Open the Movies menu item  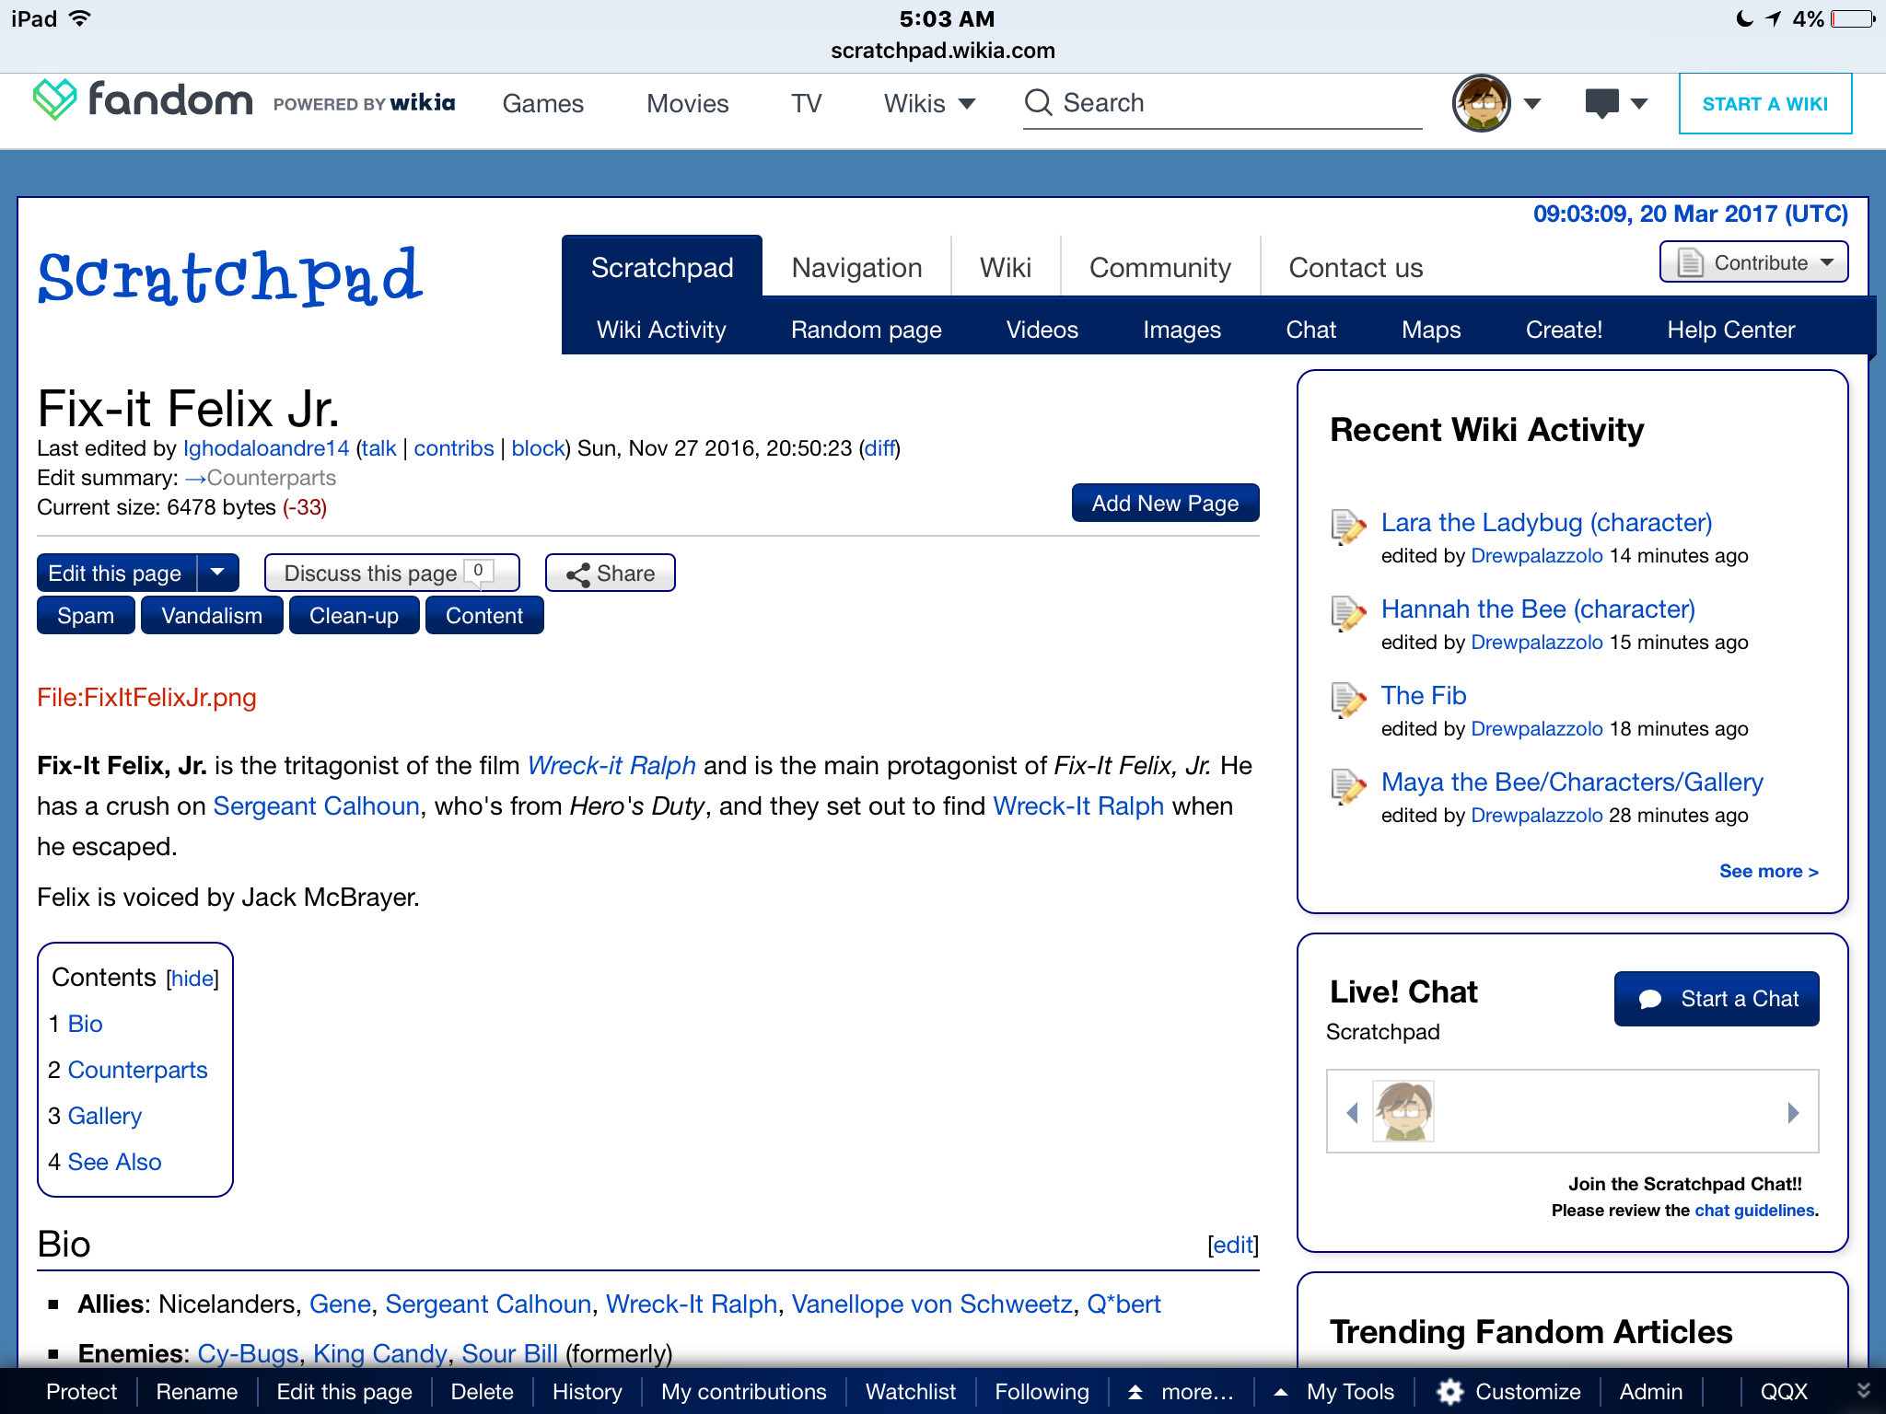pyautogui.click(x=687, y=103)
